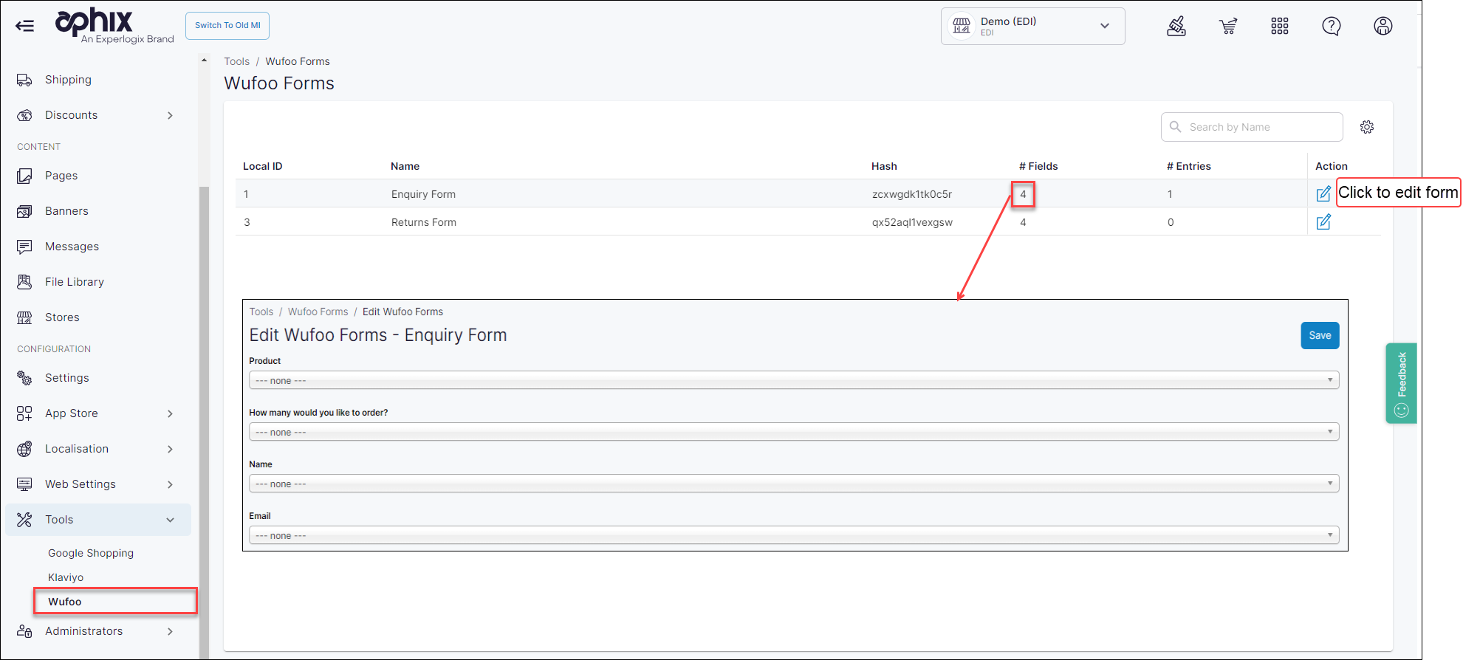Collapse the sidebar with the back-arrow menu icon
The image size is (1463, 660).
24,26
